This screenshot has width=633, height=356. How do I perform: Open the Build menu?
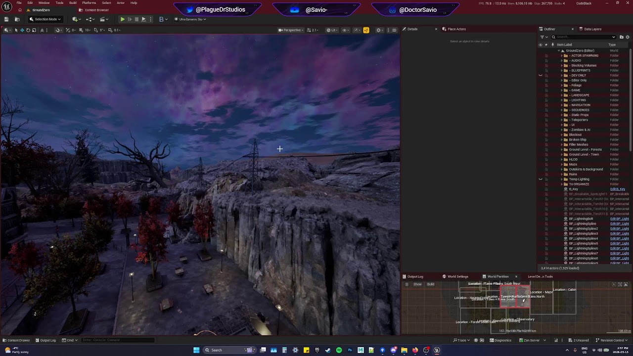point(73,3)
